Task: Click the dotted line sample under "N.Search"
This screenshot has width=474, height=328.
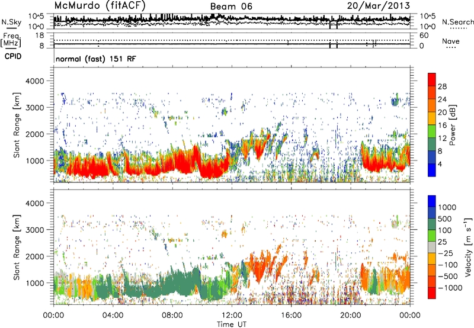Action: [459, 28]
